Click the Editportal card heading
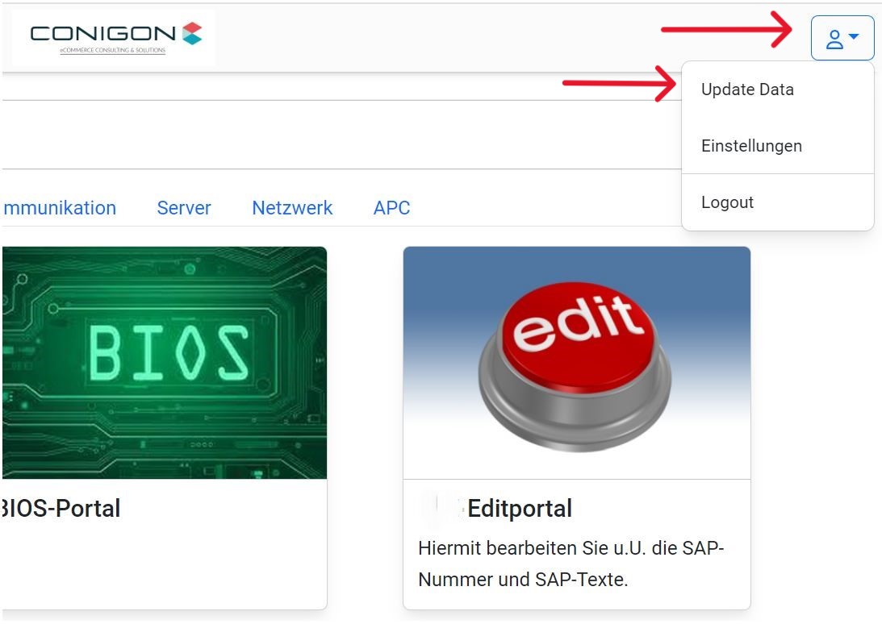Viewport: 882px width, 624px height. click(520, 508)
